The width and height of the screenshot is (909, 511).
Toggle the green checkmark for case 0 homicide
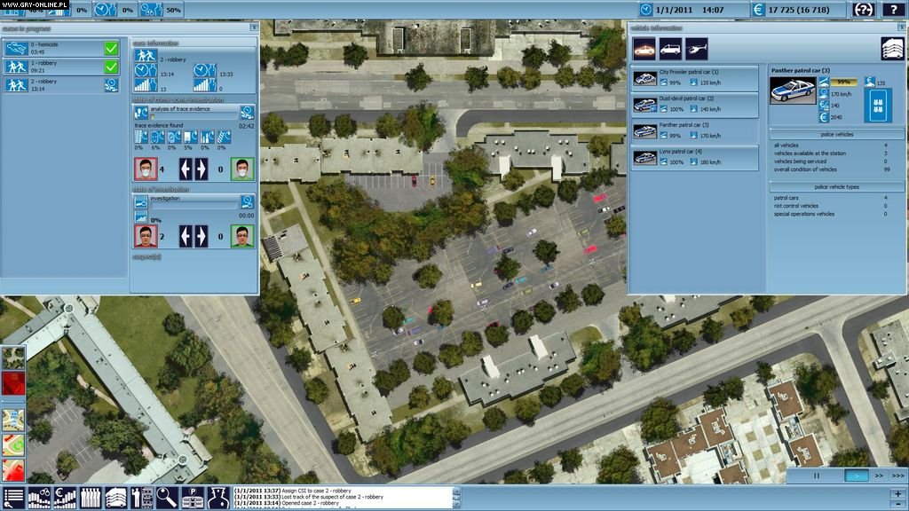(x=111, y=48)
